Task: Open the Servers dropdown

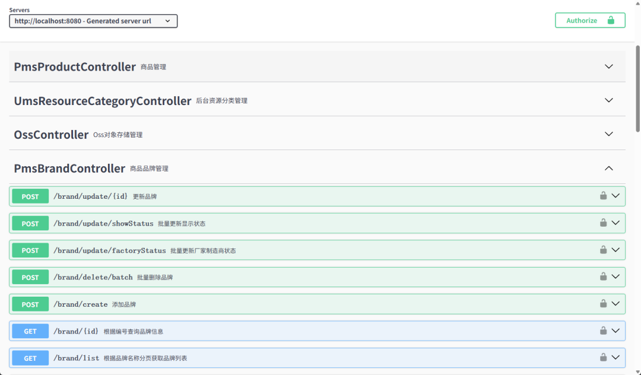Action: (x=93, y=20)
